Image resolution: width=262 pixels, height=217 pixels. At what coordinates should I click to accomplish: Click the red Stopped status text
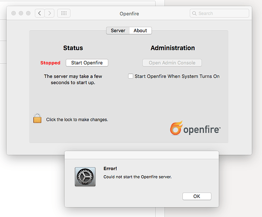[x=50, y=63]
